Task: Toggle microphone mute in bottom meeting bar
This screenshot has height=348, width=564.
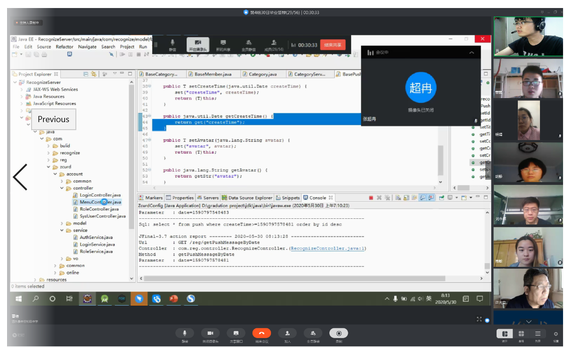Action: pos(185,333)
